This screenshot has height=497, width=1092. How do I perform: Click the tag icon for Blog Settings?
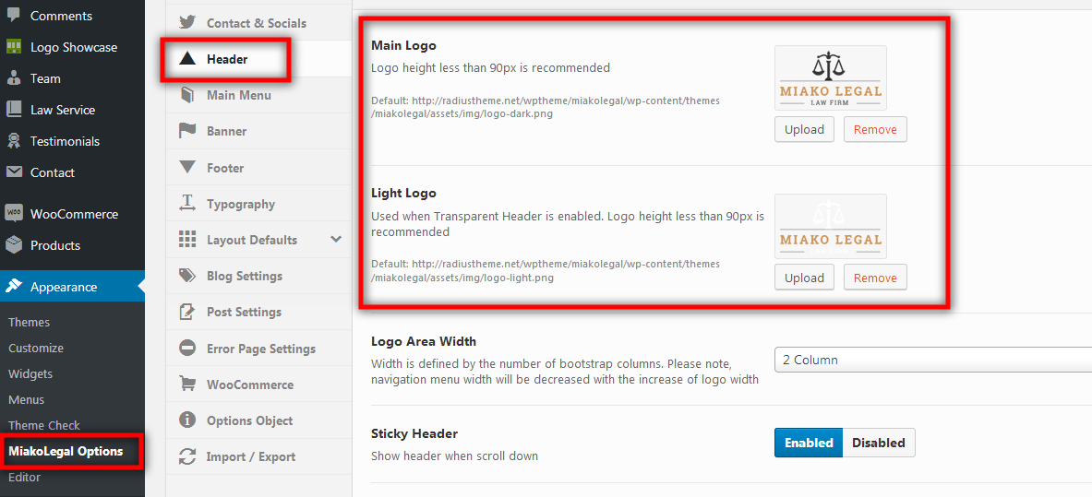click(x=187, y=276)
